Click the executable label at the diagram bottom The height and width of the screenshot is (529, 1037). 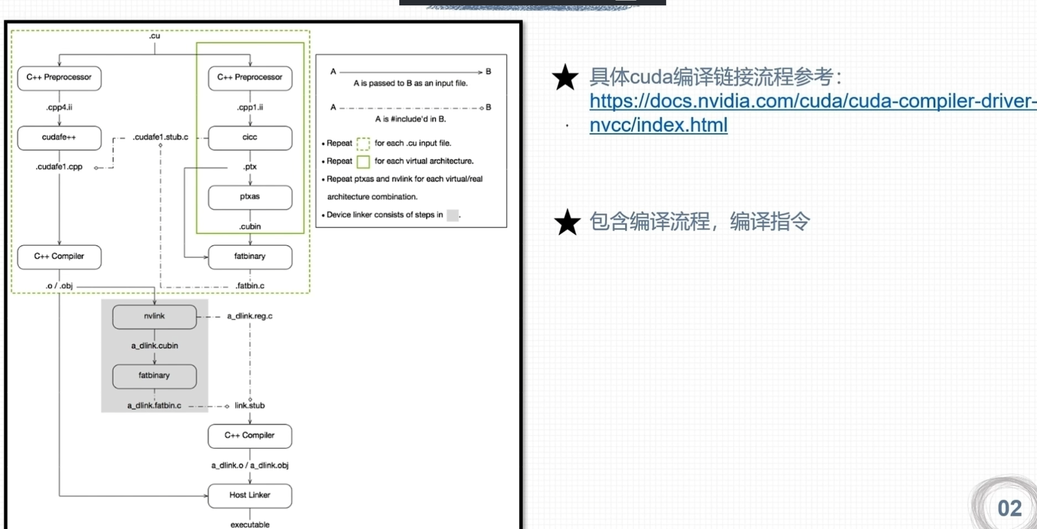click(x=250, y=524)
